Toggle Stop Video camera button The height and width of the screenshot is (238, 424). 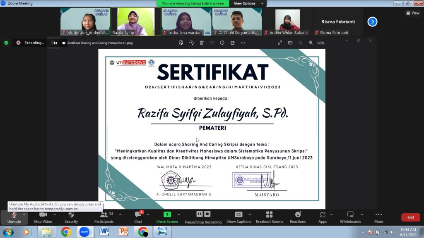coord(43,217)
